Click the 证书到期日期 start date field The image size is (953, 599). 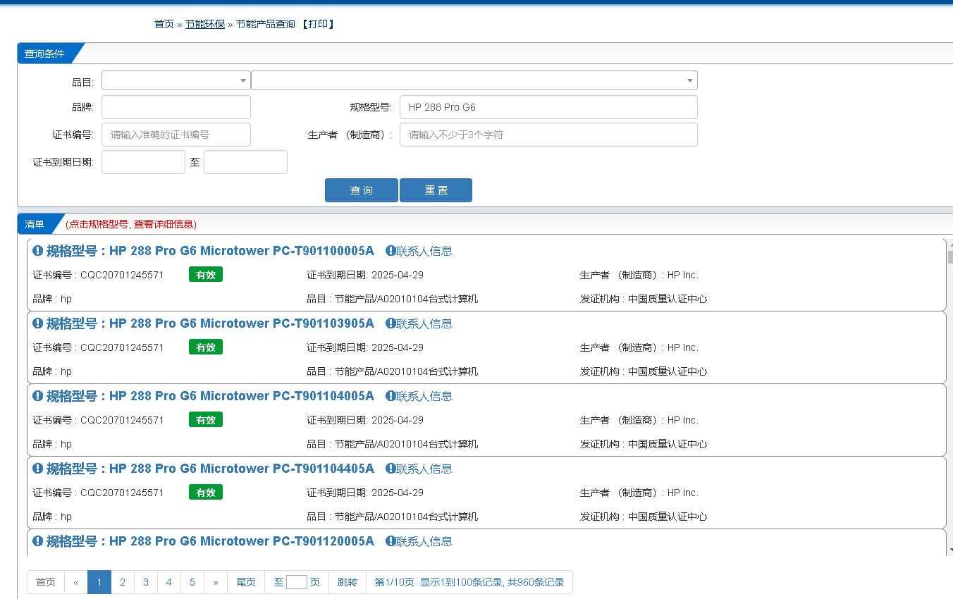[143, 162]
